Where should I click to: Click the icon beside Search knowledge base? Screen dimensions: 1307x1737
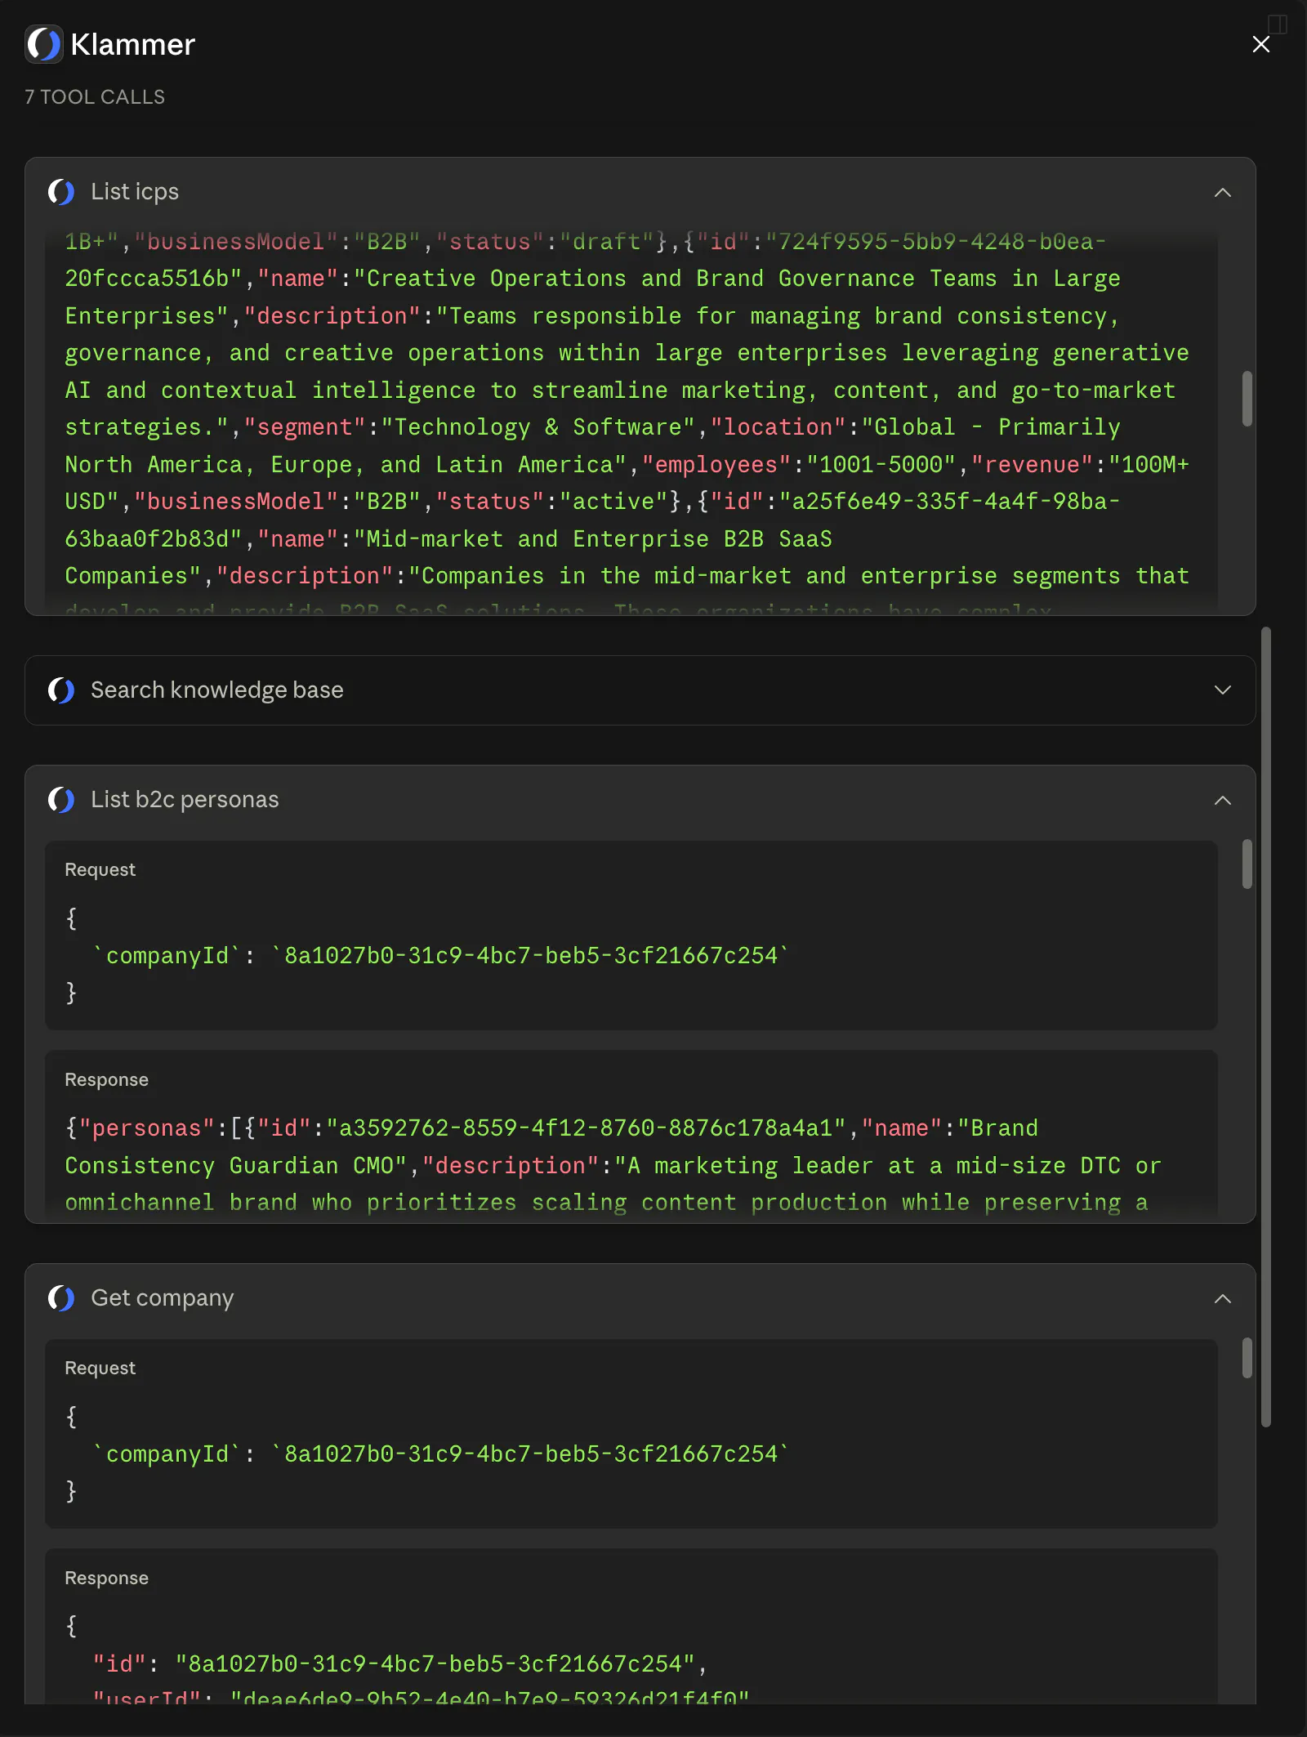point(61,690)
